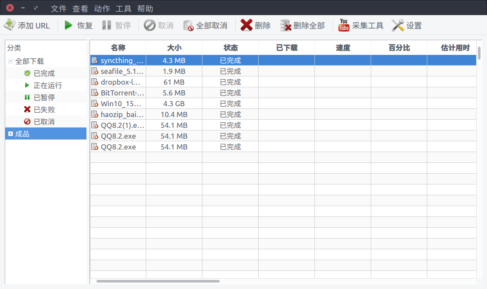This screenshot has width=487, height=289.
Task: Click file icon of syncthing row
Action: pyautogui.click(x=95, y=60)
